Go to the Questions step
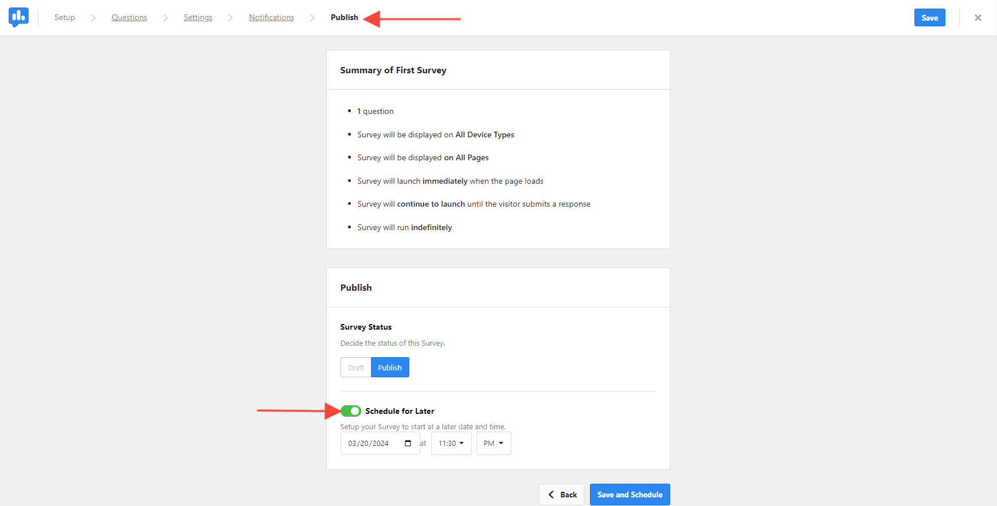Viewport: 997px width, 506px height. (130, 18)
